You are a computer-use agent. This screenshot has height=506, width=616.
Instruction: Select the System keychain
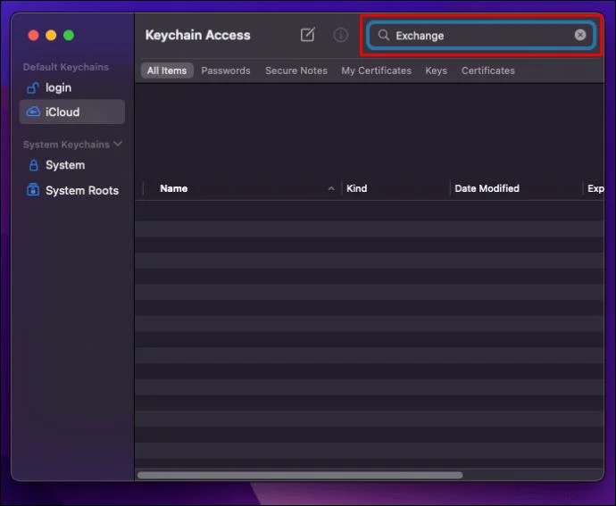click(x=72, y=165)
